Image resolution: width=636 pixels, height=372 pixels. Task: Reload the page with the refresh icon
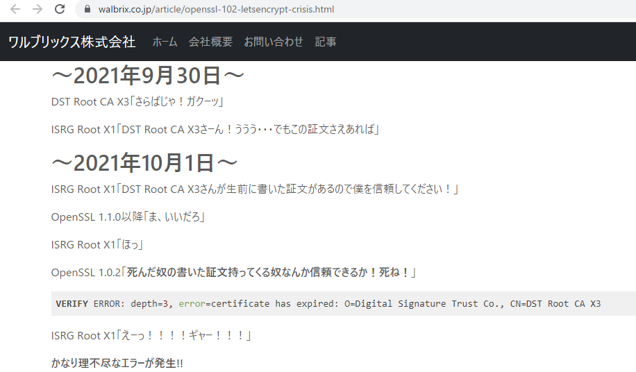click(x=60, y=10)
